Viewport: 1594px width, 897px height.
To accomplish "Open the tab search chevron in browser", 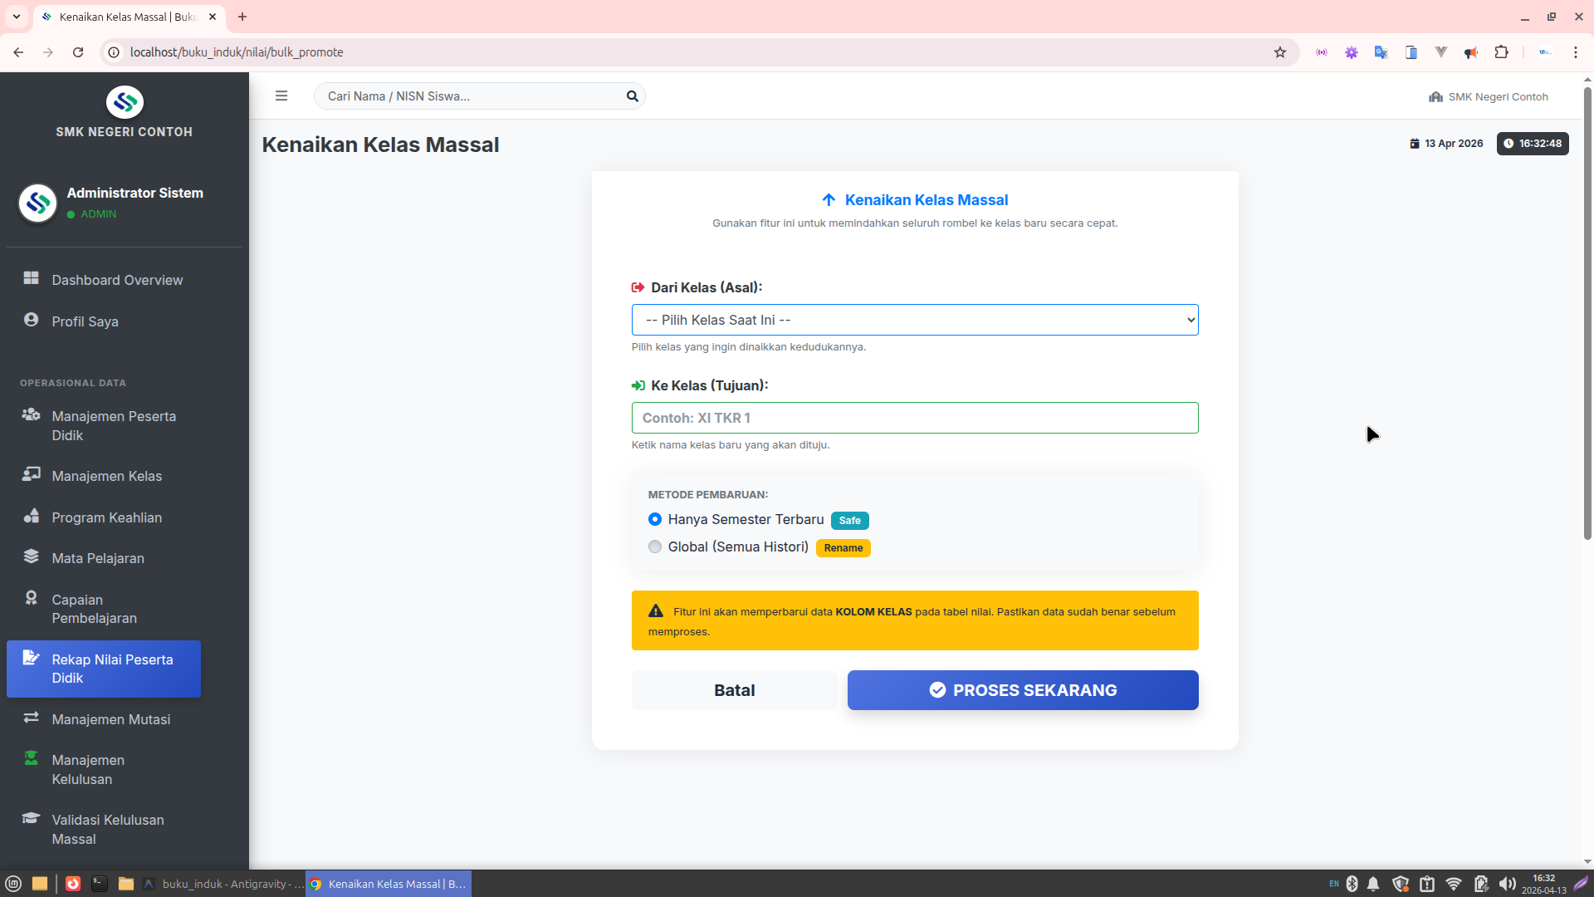I will click(17, 17).
